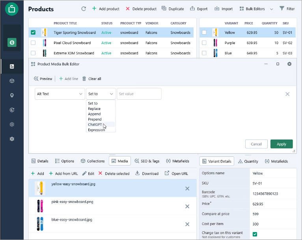Image resolution: width=302 pixels, height=240 pixels.
Task: Click Edit pencil in media toolbar
Action: (88, 173)
